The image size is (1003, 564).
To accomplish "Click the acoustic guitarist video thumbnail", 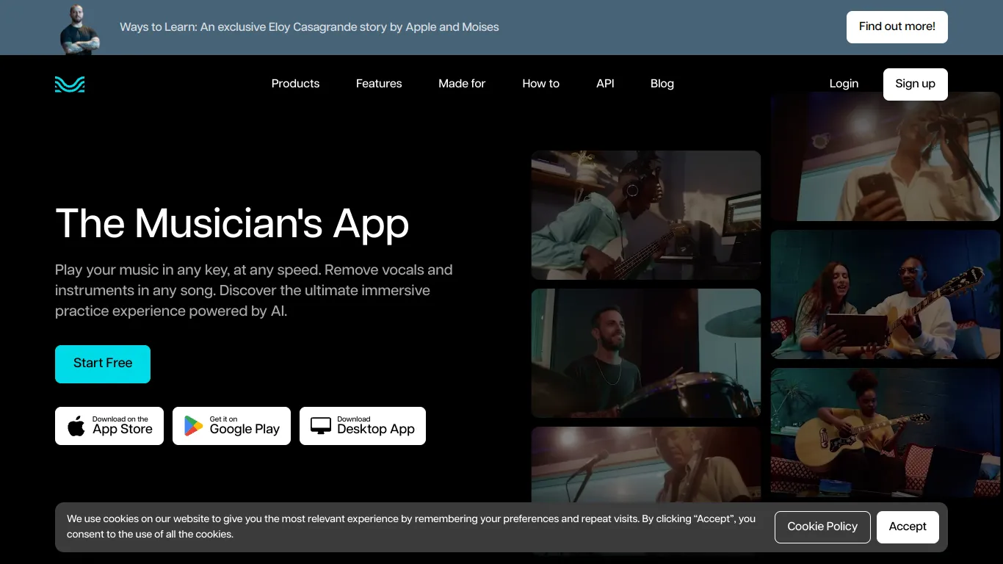I will (885, 432).
